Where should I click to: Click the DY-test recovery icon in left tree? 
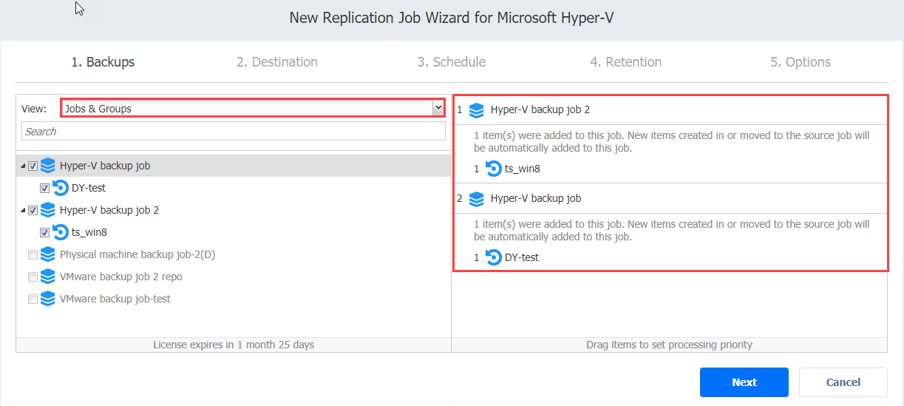point(61,188)
